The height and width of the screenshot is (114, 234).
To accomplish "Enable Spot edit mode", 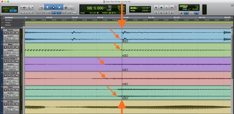I will pos(13,8).
